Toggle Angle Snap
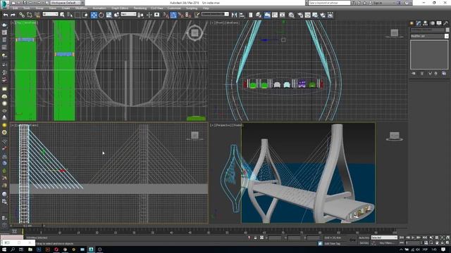 tap(173, 15)
